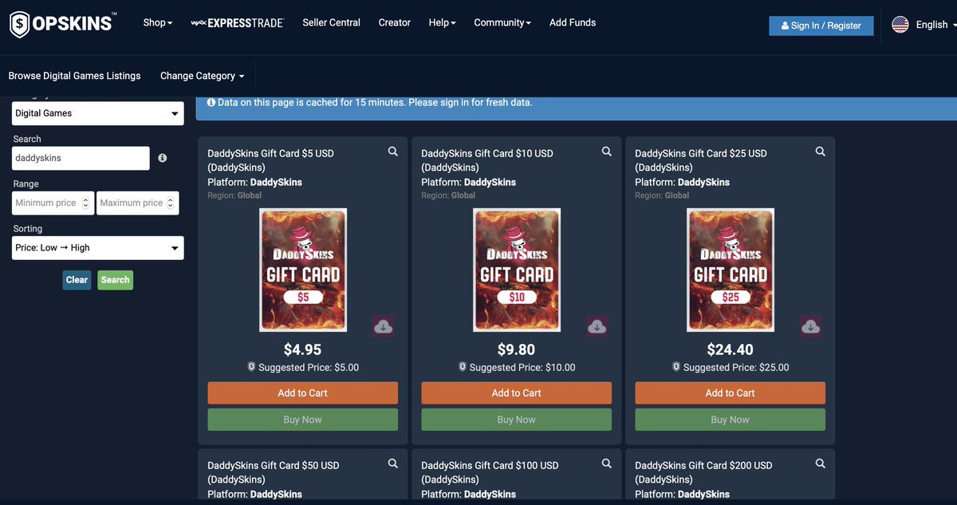Click shield icon next to Suggested Price $10.00

tap(463, 367)
